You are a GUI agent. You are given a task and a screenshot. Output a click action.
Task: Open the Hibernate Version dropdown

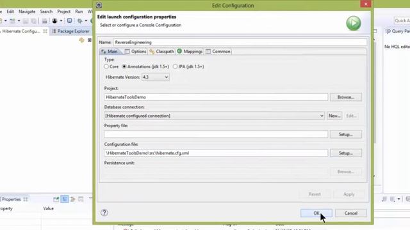(x=155, y=77)
